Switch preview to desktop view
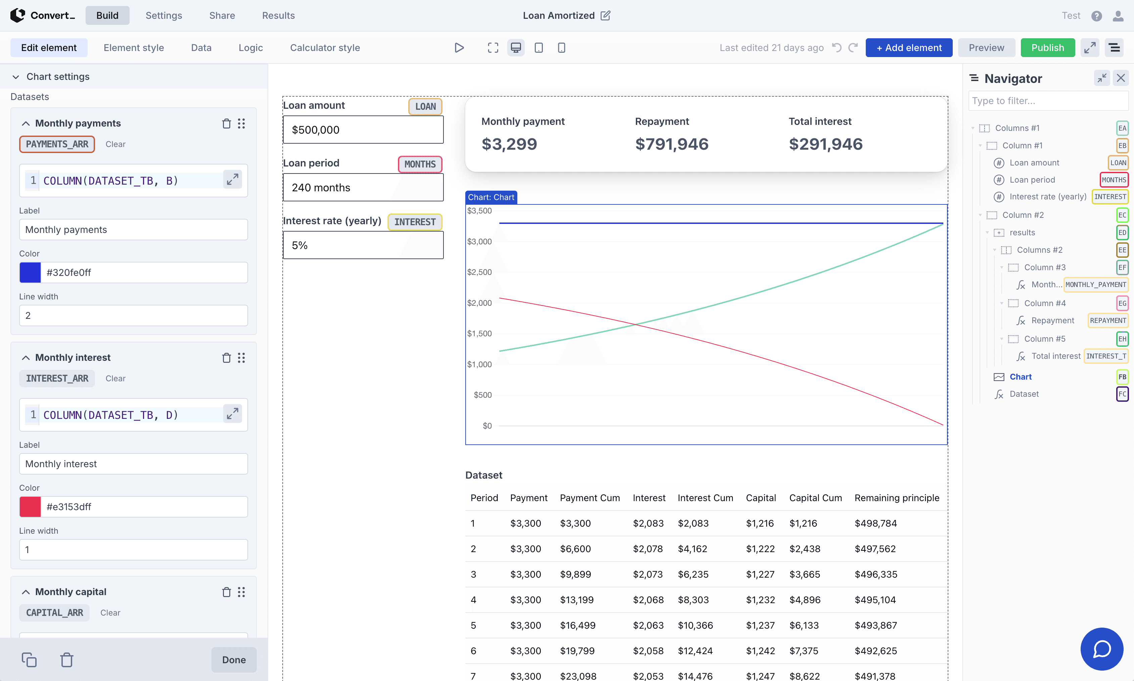This screenshot has height=681, width=1134. point(515,47)
